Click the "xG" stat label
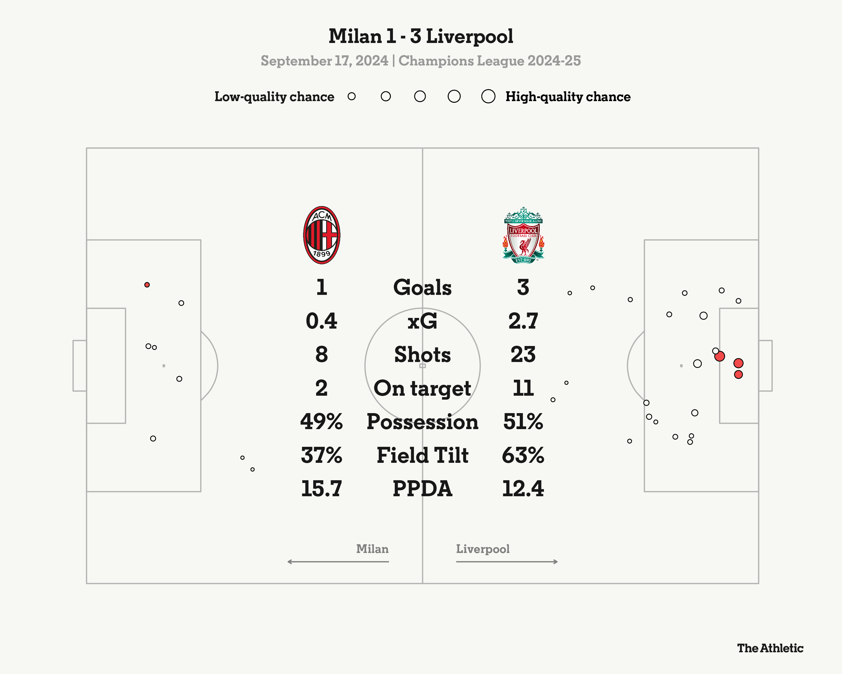The height and width of the screenshot is (674, 842). pos(422,321)
